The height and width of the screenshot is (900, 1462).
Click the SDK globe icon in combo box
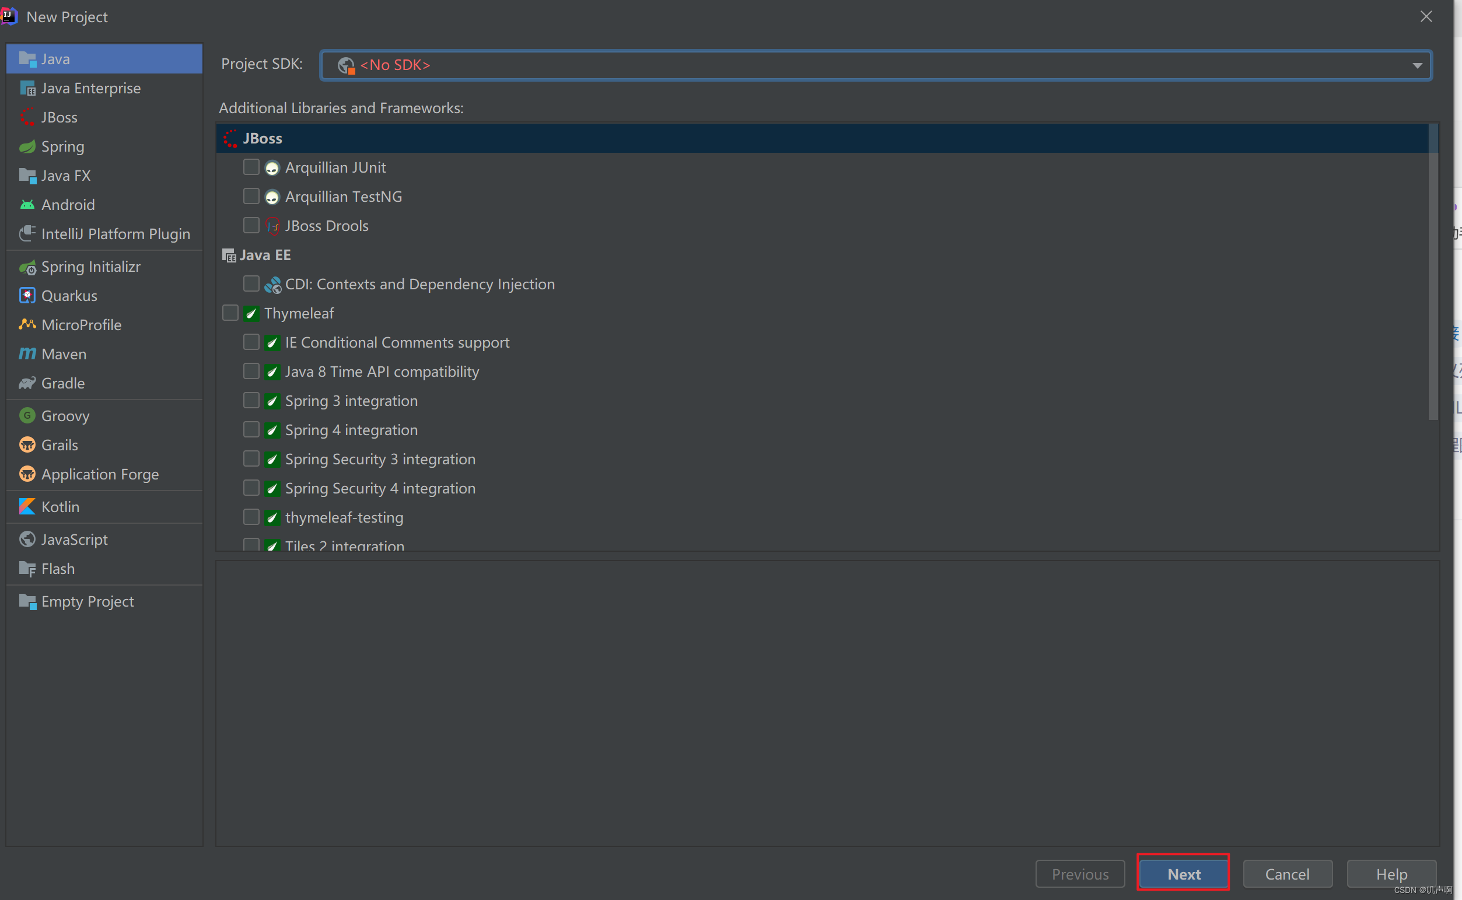[346, 65]
